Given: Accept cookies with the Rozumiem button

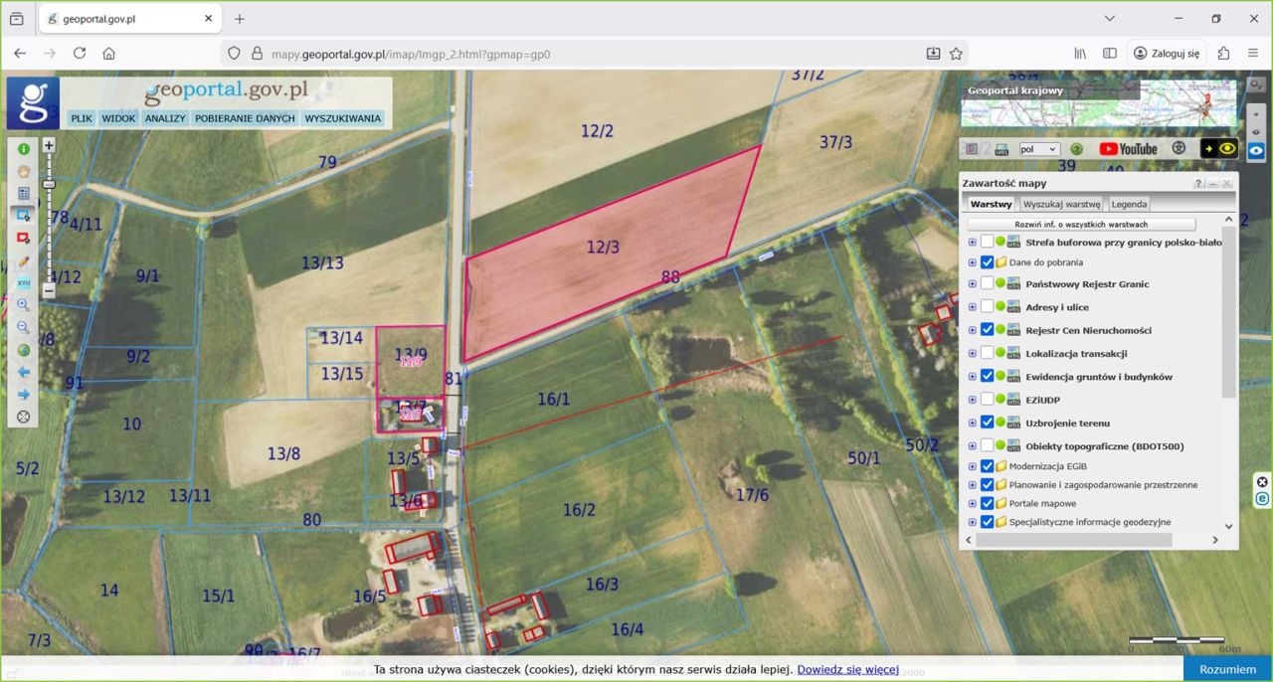Looking at the screenshot, I should (x=1227, y=669).
